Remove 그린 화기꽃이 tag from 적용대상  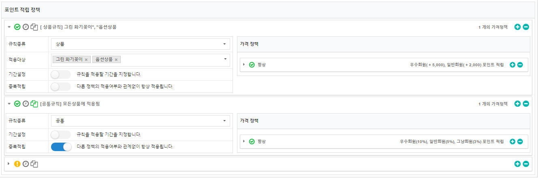[86, 60]
